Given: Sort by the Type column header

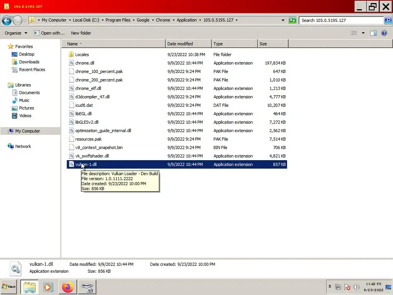Looking at the screenshot, I should pyautogui.click(x=234, y=44).
